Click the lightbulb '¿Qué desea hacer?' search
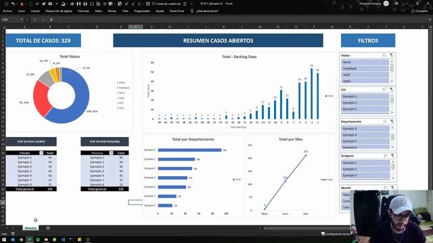The height and width of the screenshot is (243, 433). pyautogui.click(x=204, y=11)
